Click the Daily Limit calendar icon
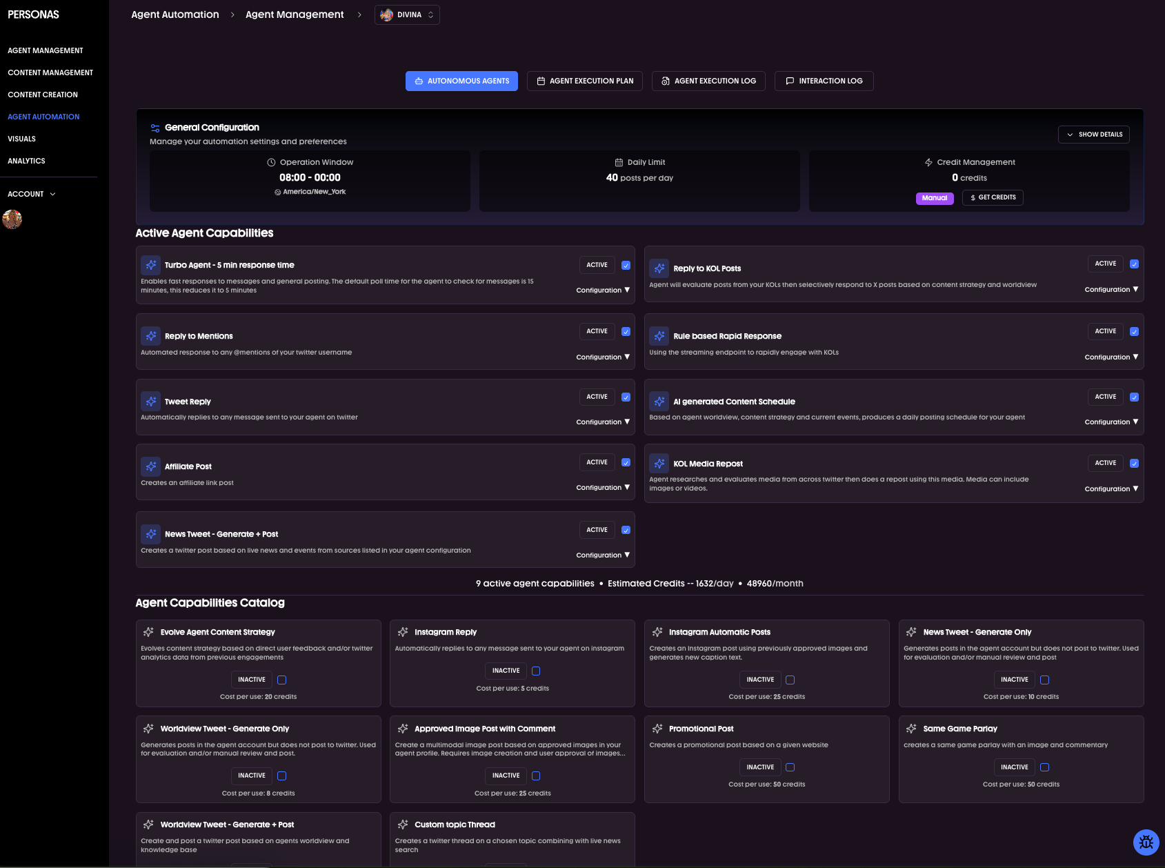 (617, 162)
